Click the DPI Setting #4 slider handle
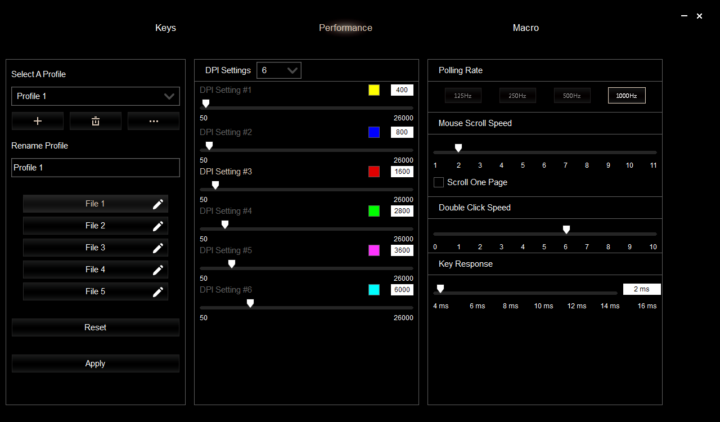 [x=225, y=225]
